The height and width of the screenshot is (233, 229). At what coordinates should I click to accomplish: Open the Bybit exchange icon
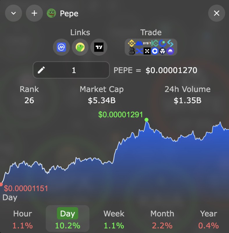point(147,43)
